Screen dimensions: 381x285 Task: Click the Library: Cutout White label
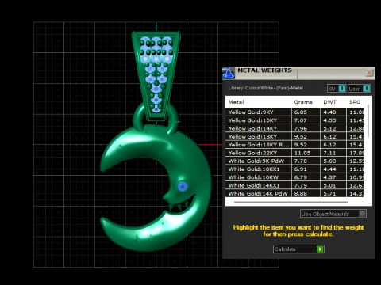pyautogui.click(x=266, y=88)
